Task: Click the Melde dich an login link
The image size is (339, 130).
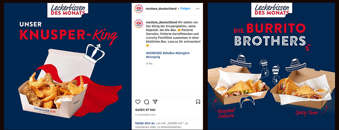Action: pyautogui.click(x=145, y=123)
